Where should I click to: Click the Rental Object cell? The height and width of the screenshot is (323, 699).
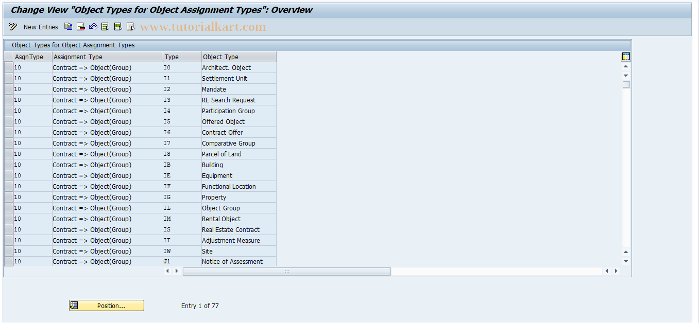click(239, 219)
